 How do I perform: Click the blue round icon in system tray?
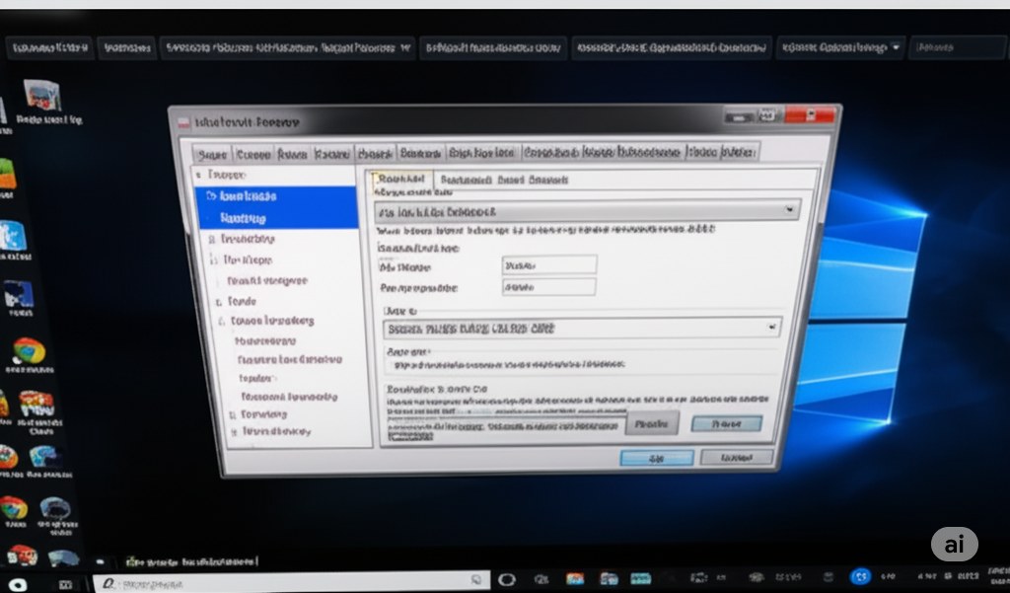(x=860, y=576)
